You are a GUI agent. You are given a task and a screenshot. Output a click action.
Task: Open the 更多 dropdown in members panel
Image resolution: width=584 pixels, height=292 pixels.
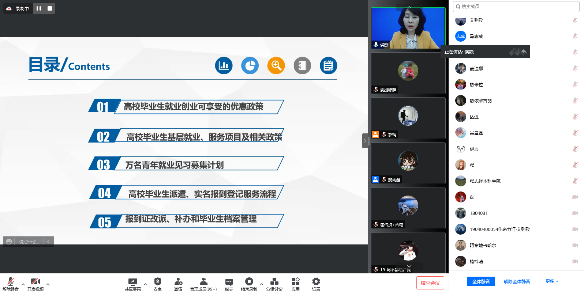552,281
